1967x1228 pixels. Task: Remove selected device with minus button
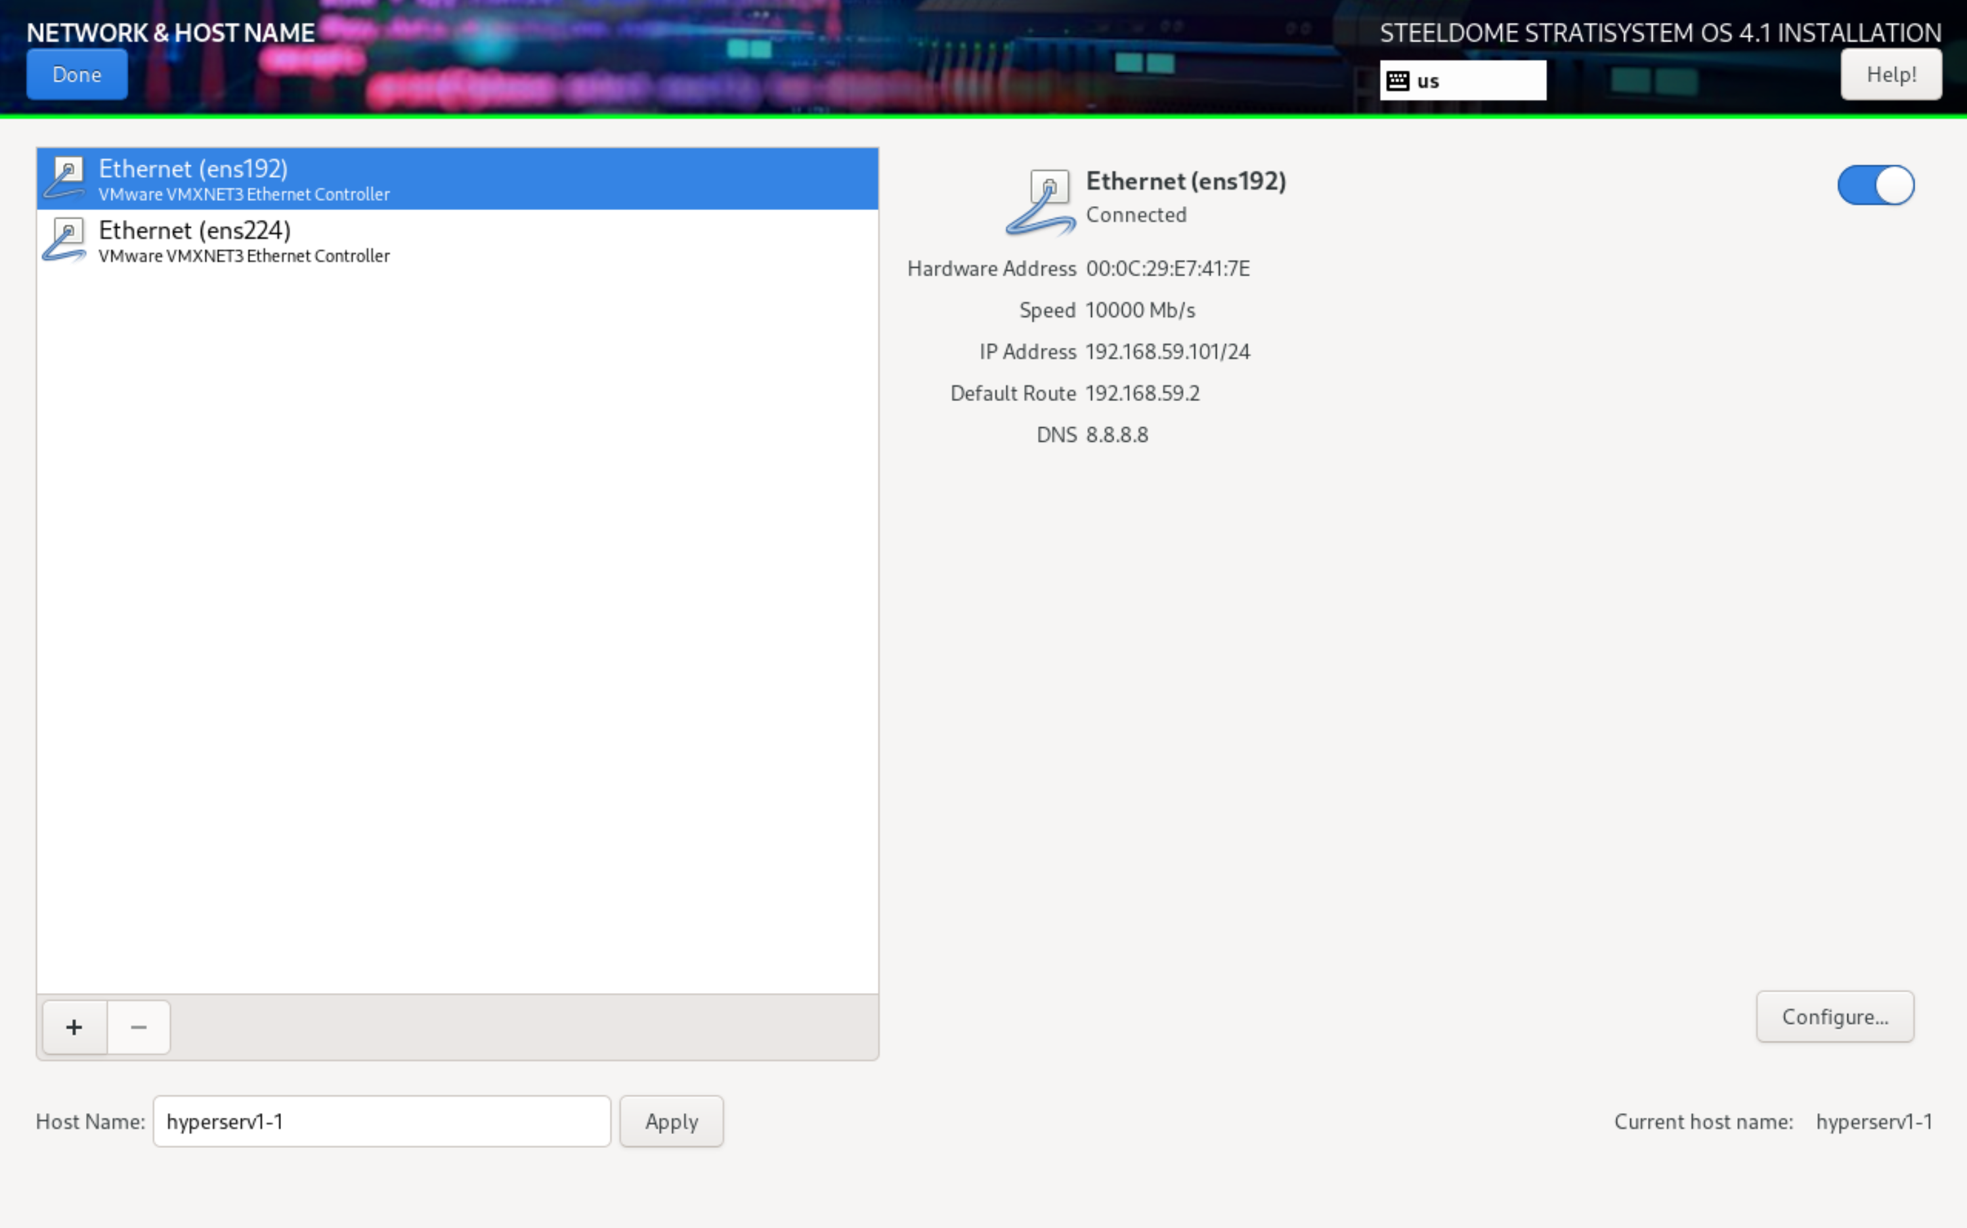(139, 1027)
